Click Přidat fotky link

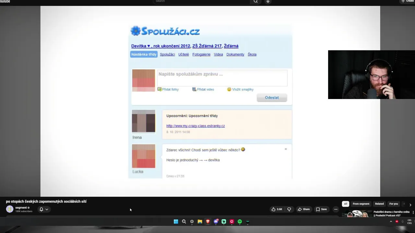[168, 89]
